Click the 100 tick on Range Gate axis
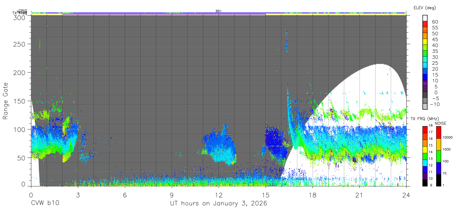Viewport: 457px width, 211px height. (19, 129)
